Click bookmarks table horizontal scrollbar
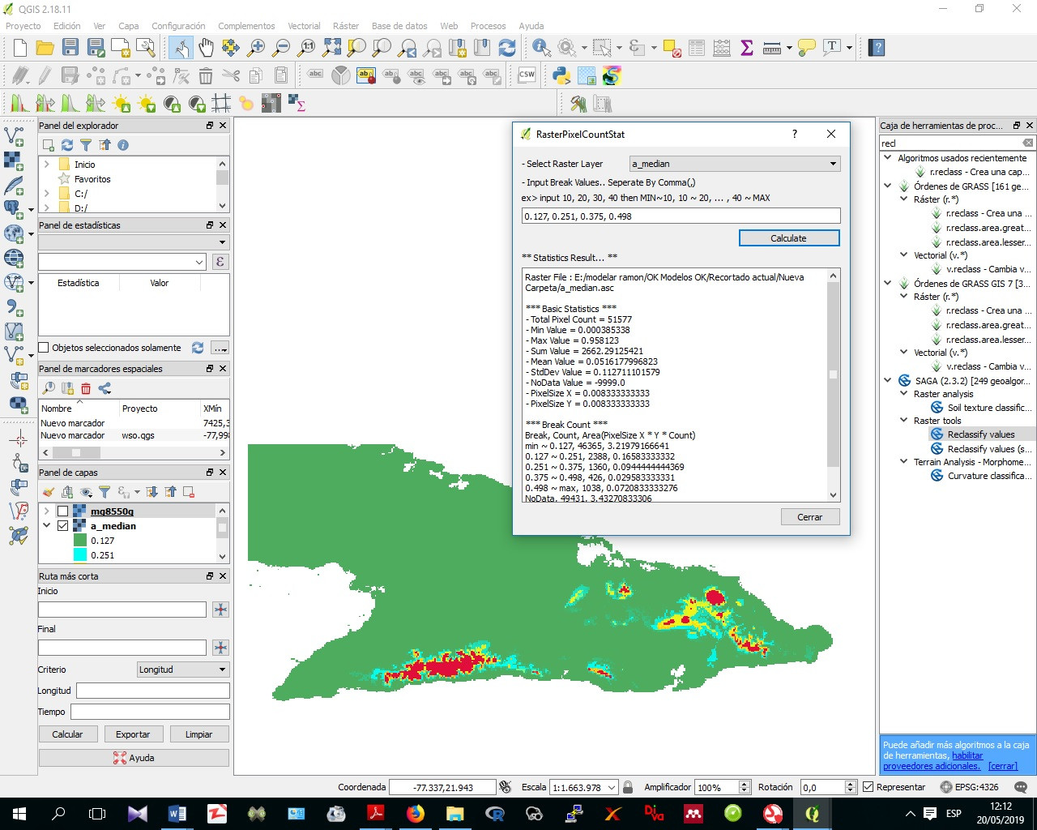This screenshot has width=1037, height=830. (134, 452)
